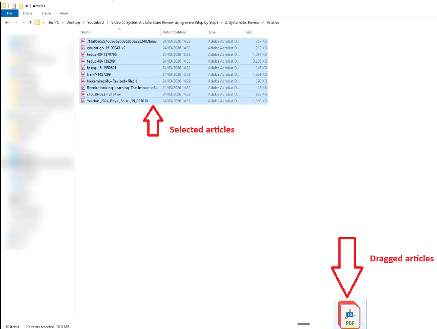This screenshot has height=329, width=437.
Task: Click the Video 55 Systematic Literature Review breadcrumb
Action: 164,22
